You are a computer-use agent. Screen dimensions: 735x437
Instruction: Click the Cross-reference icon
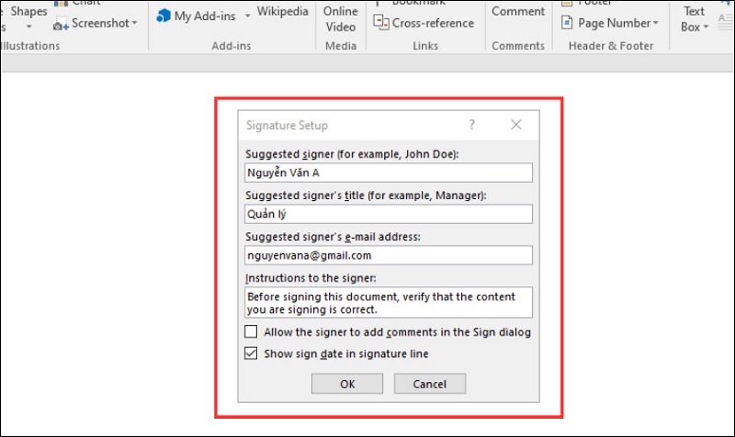point(381,24)
